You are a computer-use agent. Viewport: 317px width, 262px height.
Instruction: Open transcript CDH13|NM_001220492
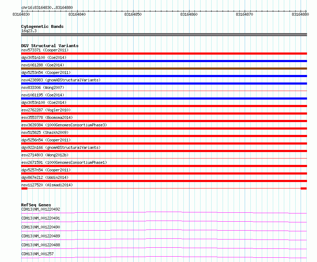coord(41,209)
